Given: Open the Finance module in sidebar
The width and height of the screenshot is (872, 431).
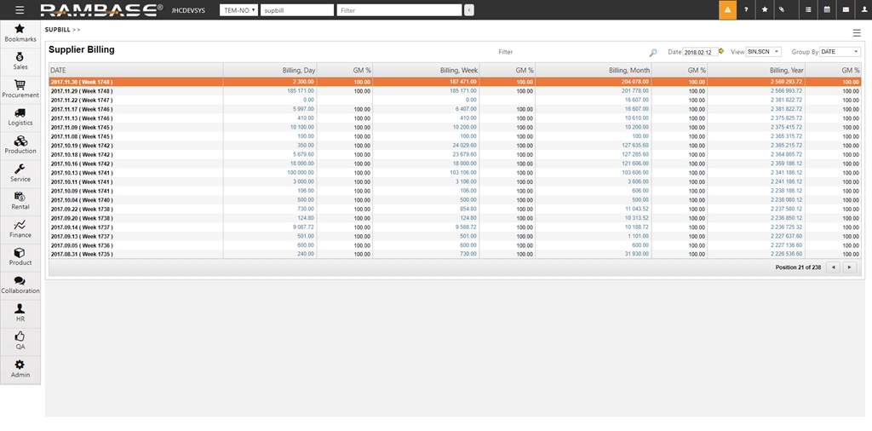Looking at the screenshot, I should [x=20, y=229].
